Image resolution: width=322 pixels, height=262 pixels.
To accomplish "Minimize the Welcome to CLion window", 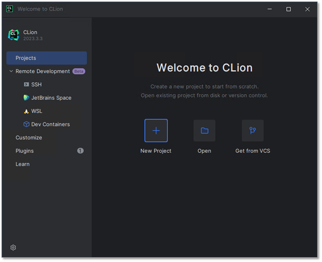I will (270, 9).
